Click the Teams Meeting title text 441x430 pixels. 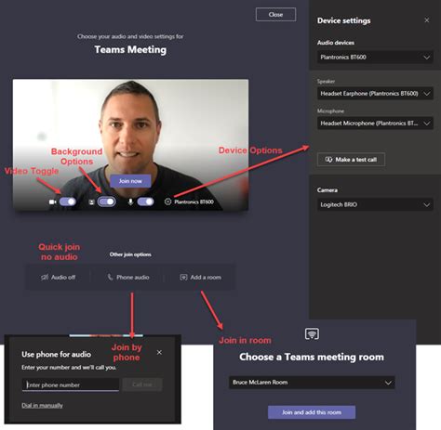point(130,49)
